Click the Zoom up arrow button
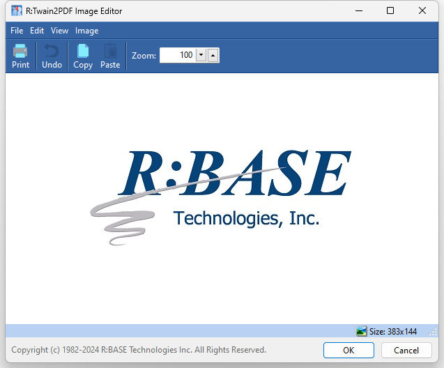Screen dimensions: 444x368 coord(213,55)
